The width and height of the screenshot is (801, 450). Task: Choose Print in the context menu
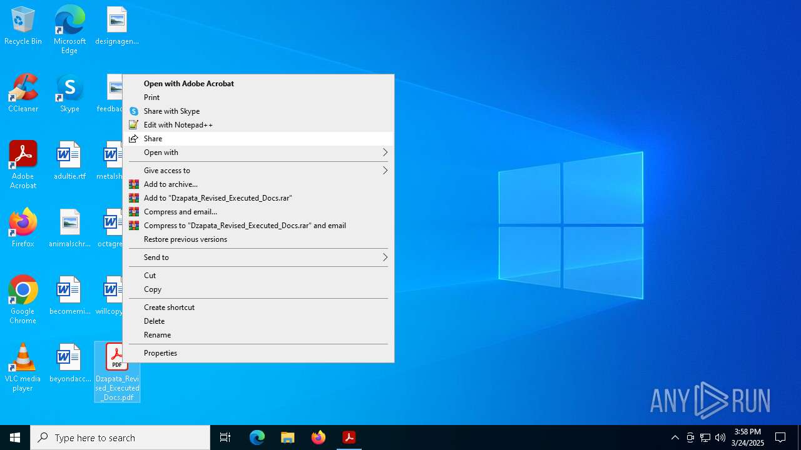(x=258, y=97)
